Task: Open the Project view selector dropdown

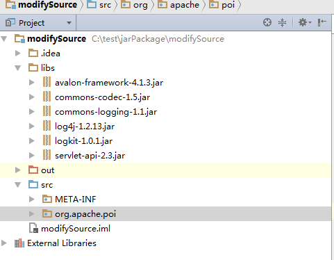Action: tap(69, 23)
